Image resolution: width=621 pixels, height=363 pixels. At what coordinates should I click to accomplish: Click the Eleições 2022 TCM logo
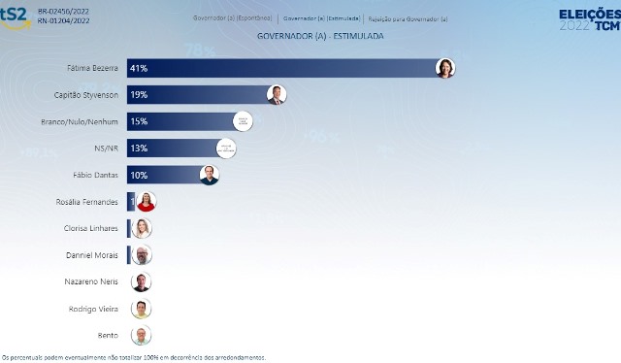[590, 20]
